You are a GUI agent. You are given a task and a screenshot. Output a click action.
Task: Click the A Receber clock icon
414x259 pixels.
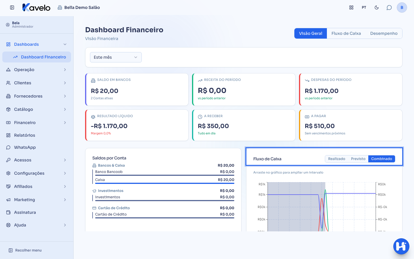pos(200,117)
